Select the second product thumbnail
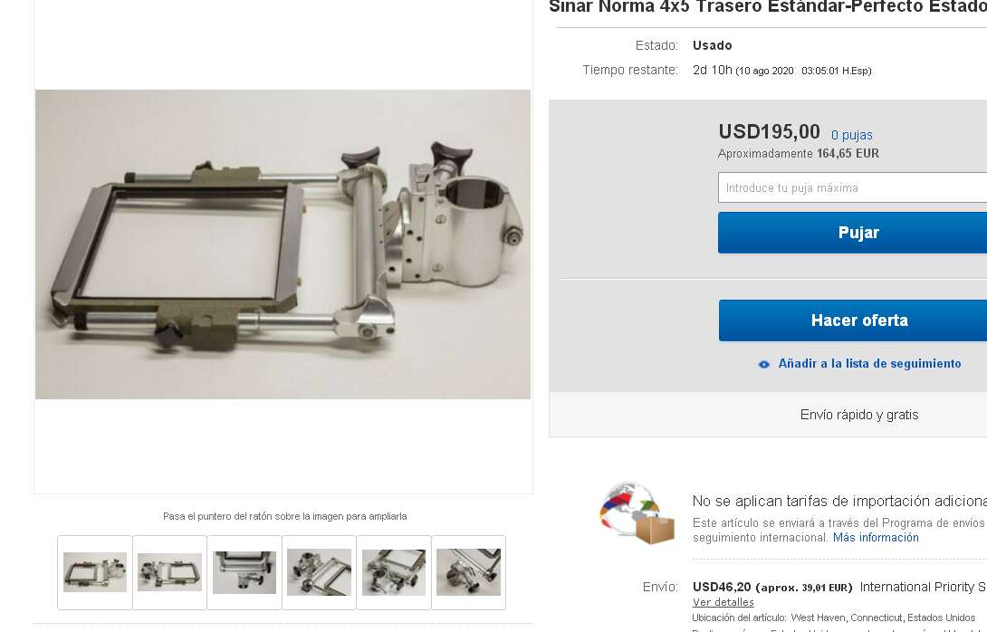Image resolution: width=987 pixels, height=632 pixels. [x=169, y=572]
